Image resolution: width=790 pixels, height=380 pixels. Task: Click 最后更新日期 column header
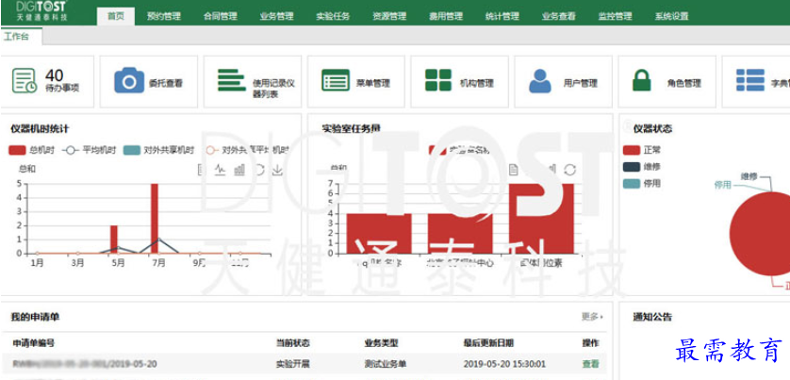pyautogui.click(x=488, y=343)
